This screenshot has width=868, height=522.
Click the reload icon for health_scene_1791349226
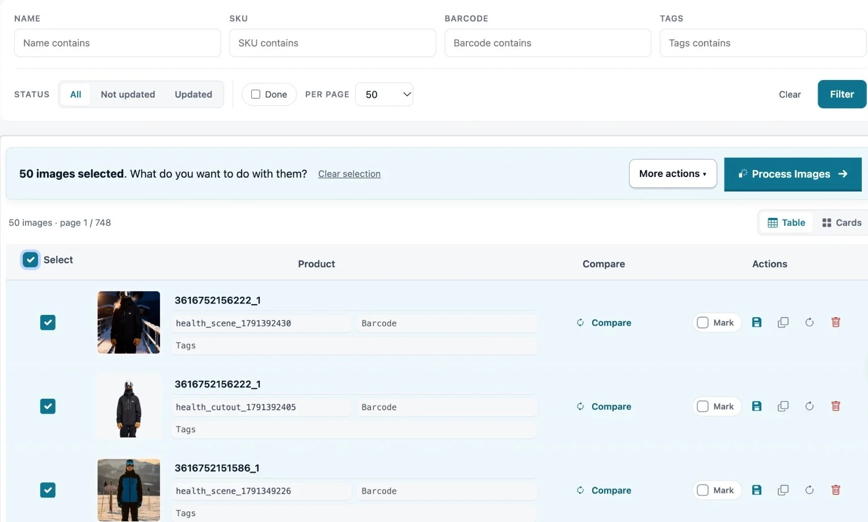[x=810, y=490]
